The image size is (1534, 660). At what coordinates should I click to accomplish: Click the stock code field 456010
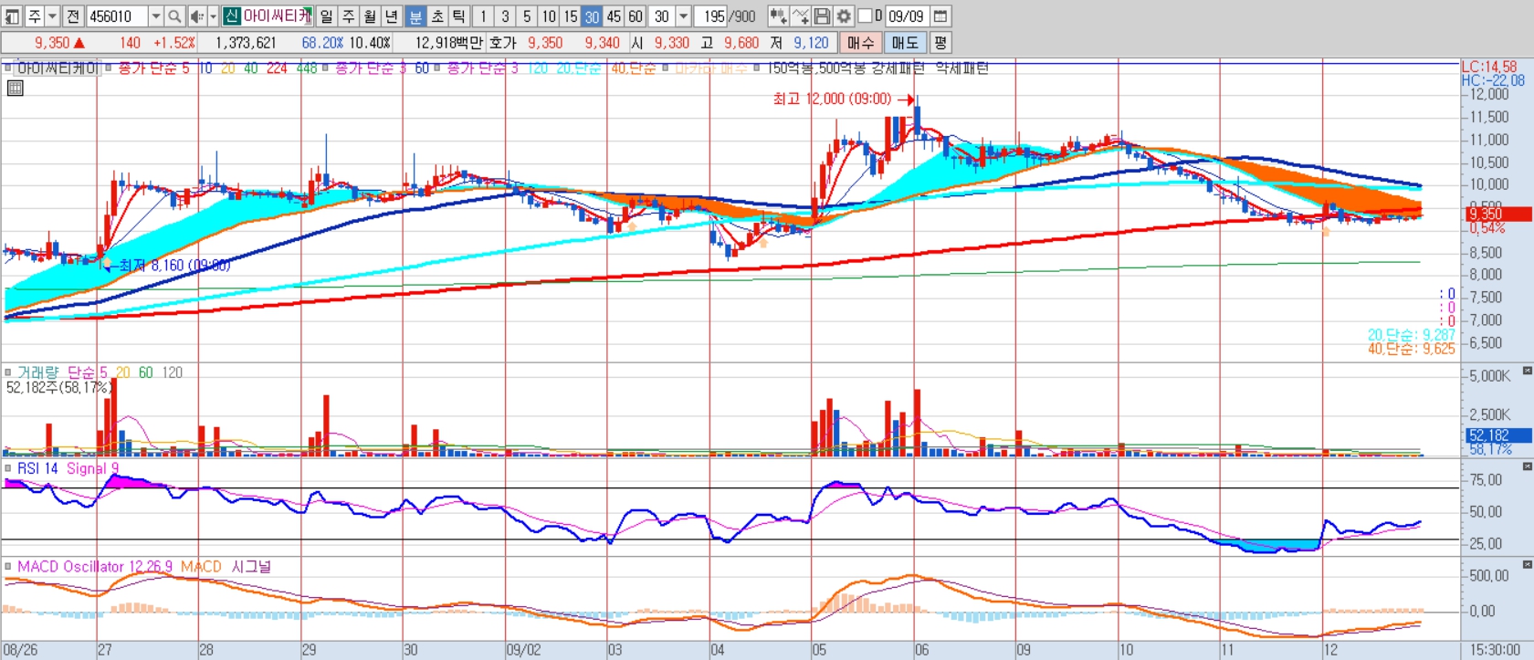click(x=117, y=16)
